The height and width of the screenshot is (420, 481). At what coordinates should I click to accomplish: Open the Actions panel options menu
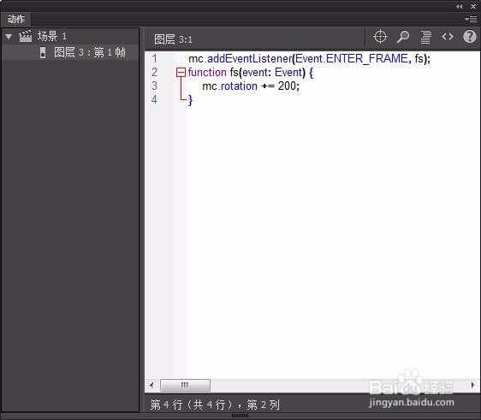point(471,20)
